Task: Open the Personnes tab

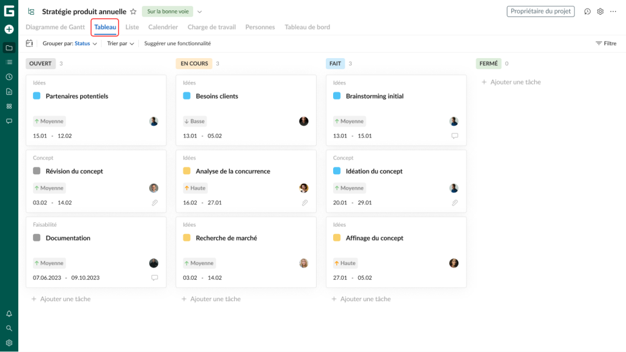Action: coord(260,27)
